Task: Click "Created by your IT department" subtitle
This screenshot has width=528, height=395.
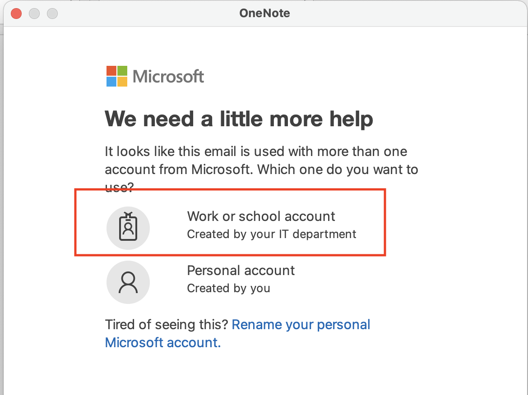Action: (x=271, y=234)
